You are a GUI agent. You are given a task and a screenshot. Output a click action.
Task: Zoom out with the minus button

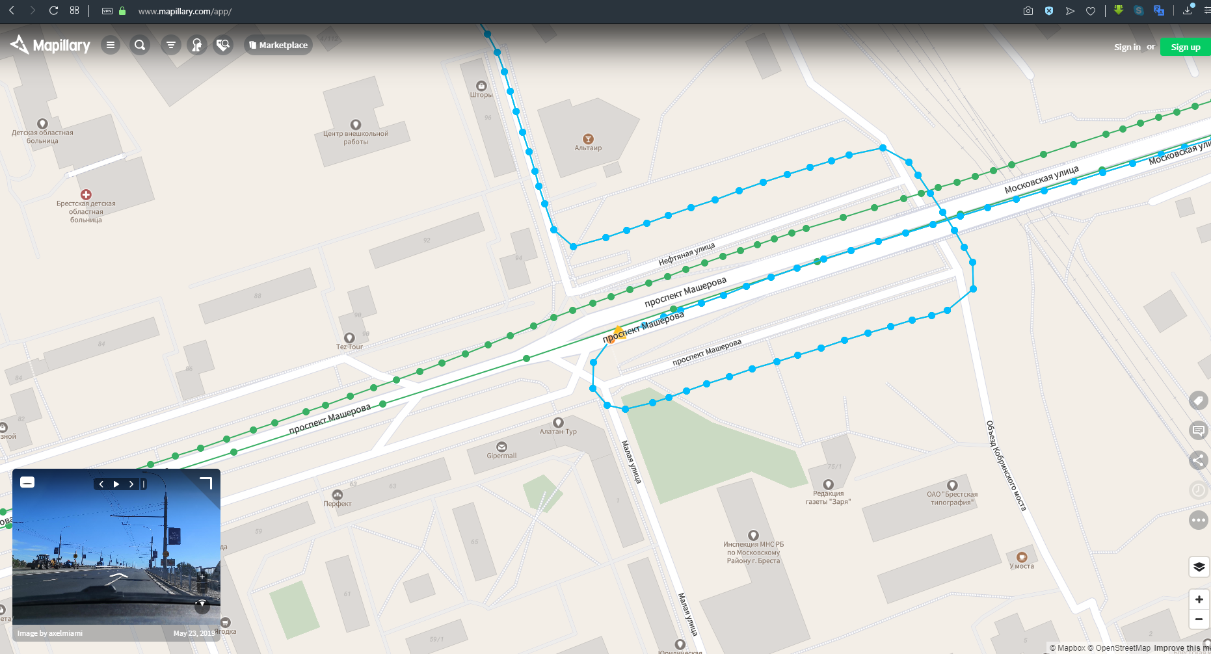pyautogui.click(x=1199, y=619)
